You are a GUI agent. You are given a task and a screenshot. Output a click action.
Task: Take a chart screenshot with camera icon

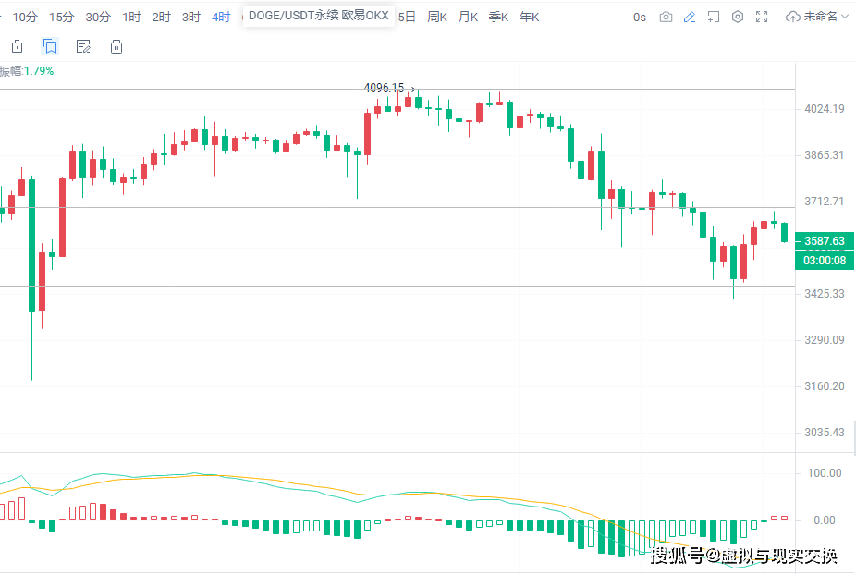coord(666,17)
